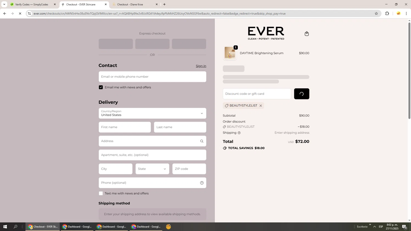Open the Chrome three-dot menu
The image size is (411, 231).
pyautogui.click(x=406, y=13)
